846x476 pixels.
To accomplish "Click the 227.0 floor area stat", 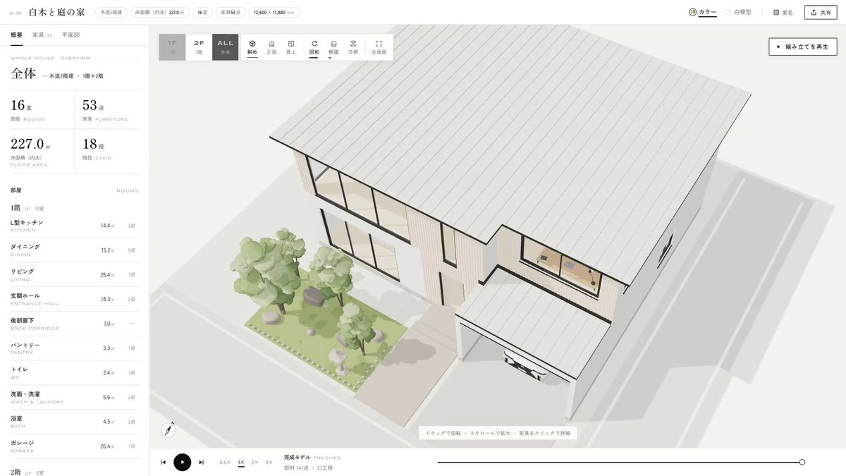I will 42,151.
